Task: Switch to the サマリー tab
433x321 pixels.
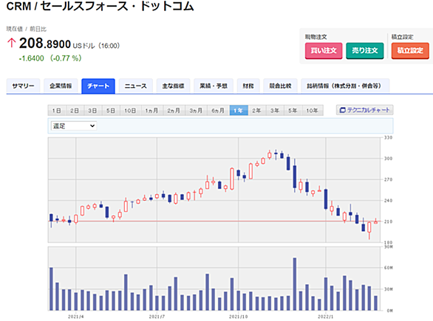Action: click(23, 86)
